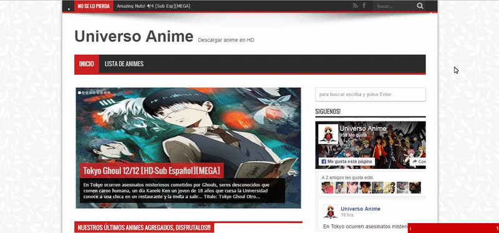
Task: Focus the sidebar 'para buscar escriba' search box
Action: (371, 95)
